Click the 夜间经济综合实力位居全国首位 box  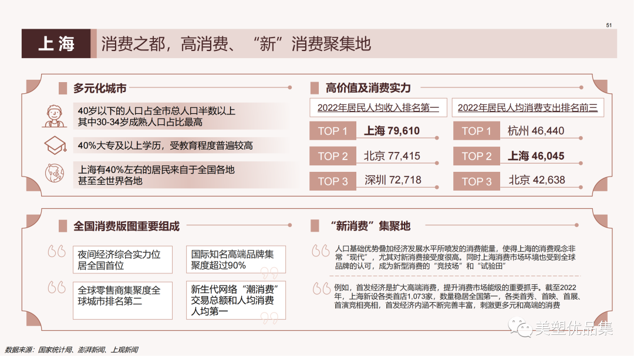(x=123, y=260)
